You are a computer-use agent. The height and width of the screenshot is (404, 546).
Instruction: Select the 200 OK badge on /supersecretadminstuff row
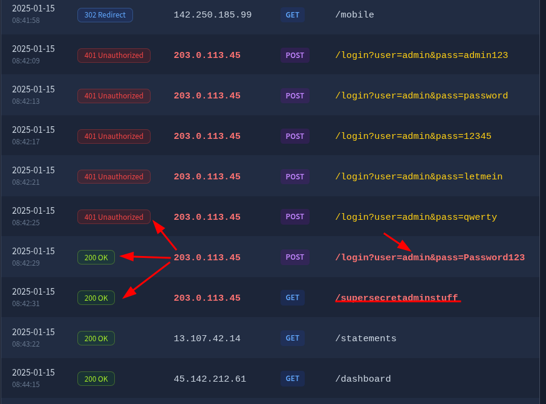click(x=96, y=298)
